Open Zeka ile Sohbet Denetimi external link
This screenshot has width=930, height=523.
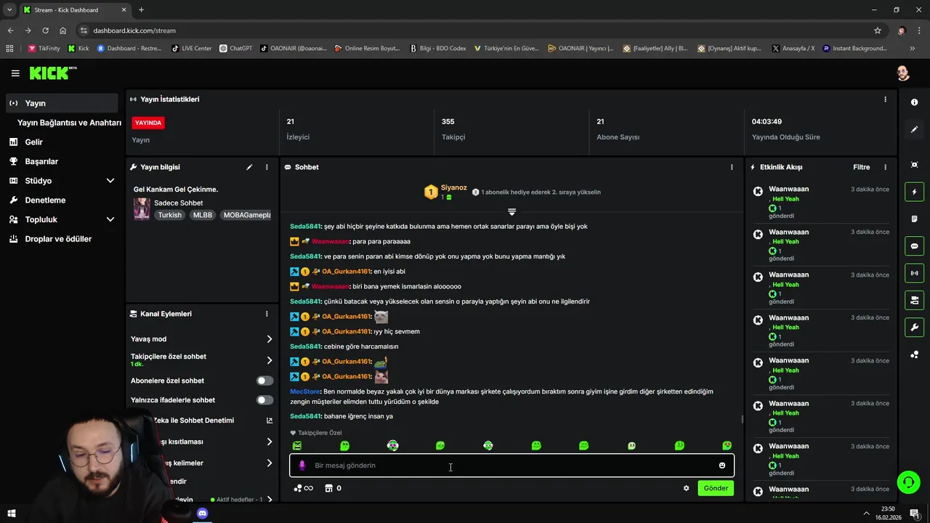(x=270, y=421)
